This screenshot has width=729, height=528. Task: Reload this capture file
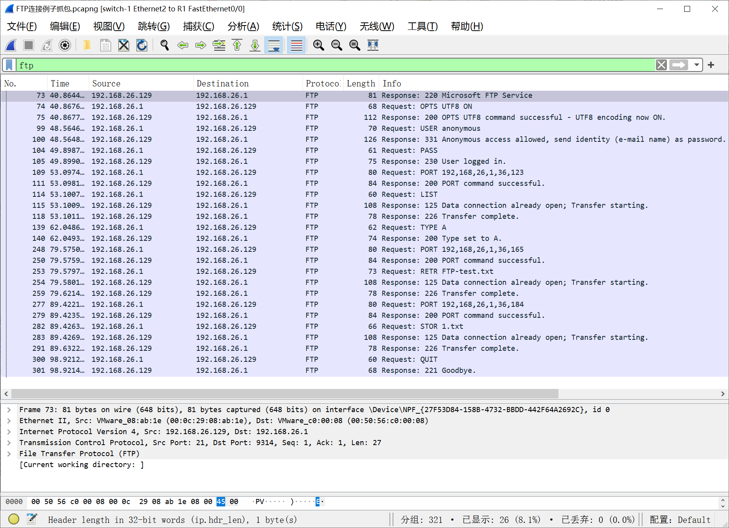tap(142, 45)
